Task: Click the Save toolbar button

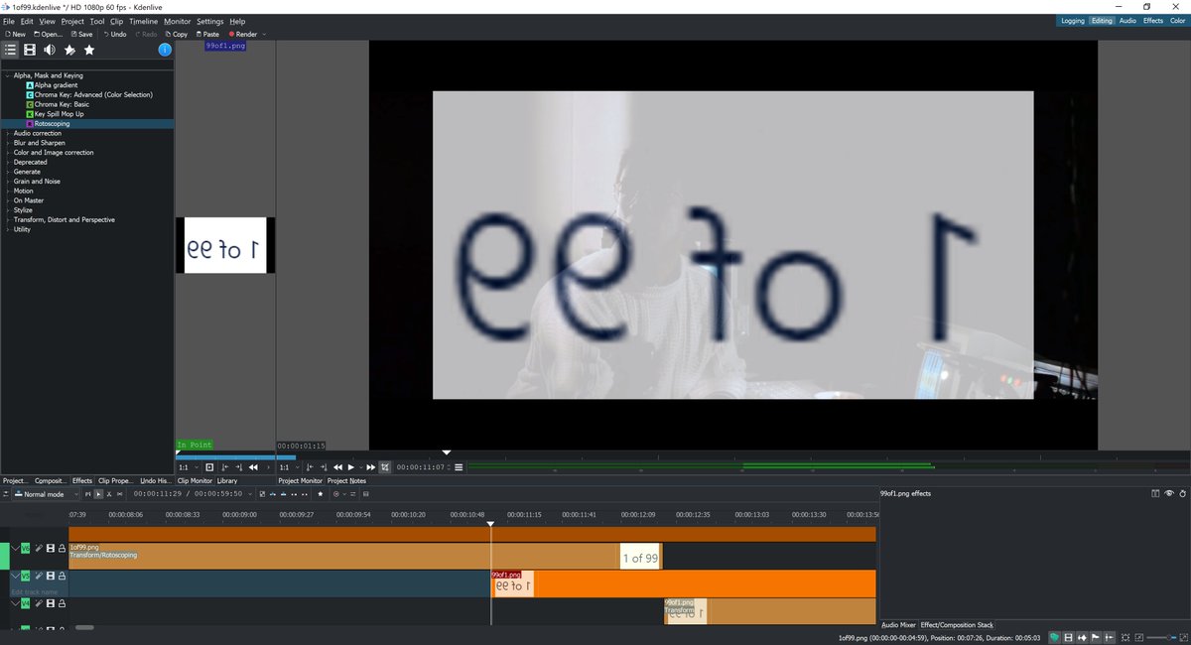Action: (x=81, y=34)
